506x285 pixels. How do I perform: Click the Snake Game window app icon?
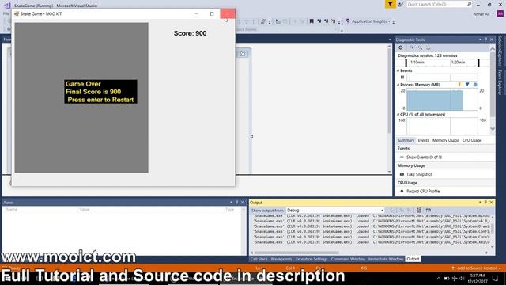coord(17,14)
